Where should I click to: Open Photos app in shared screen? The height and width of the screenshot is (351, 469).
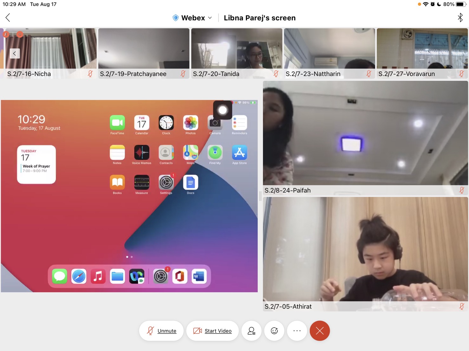191,123
